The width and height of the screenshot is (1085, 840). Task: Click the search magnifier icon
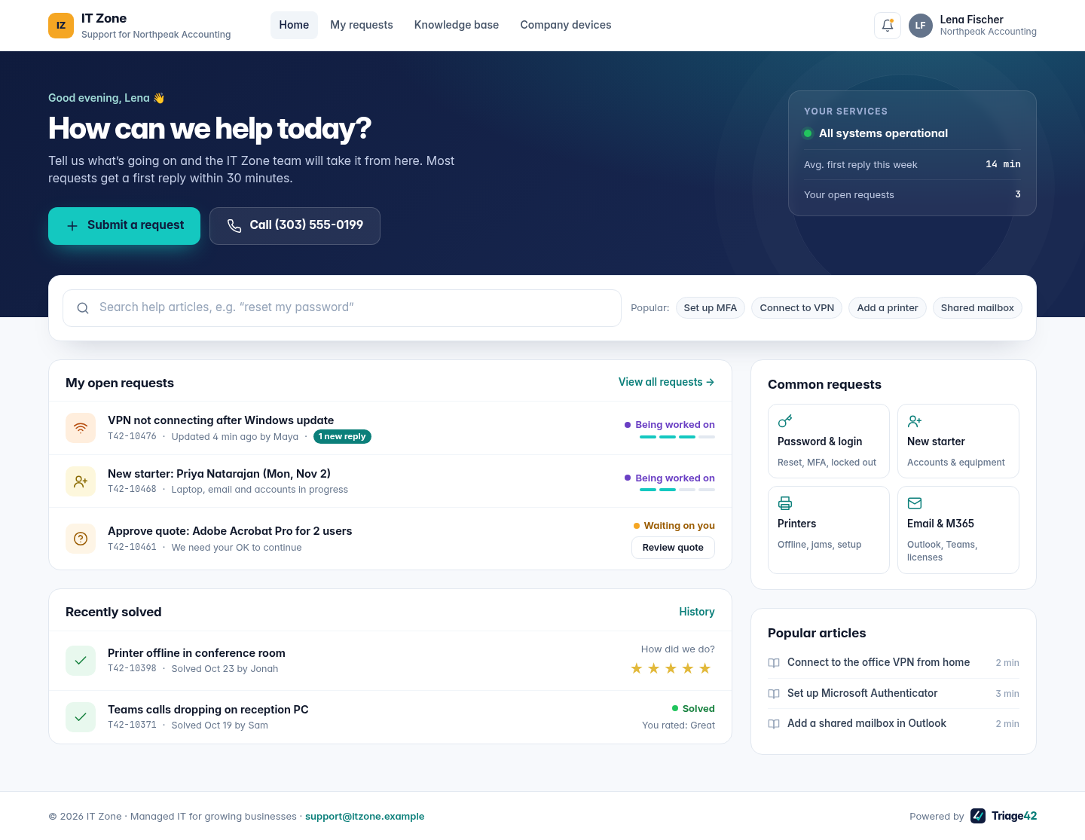pyautogui.click(x=83, y=308)
